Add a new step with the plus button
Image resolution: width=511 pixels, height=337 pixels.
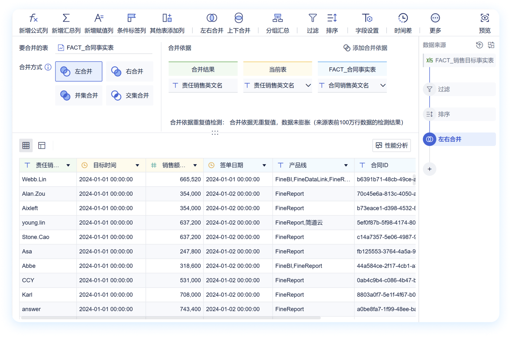pyautogui.click(x=430, y=169)
